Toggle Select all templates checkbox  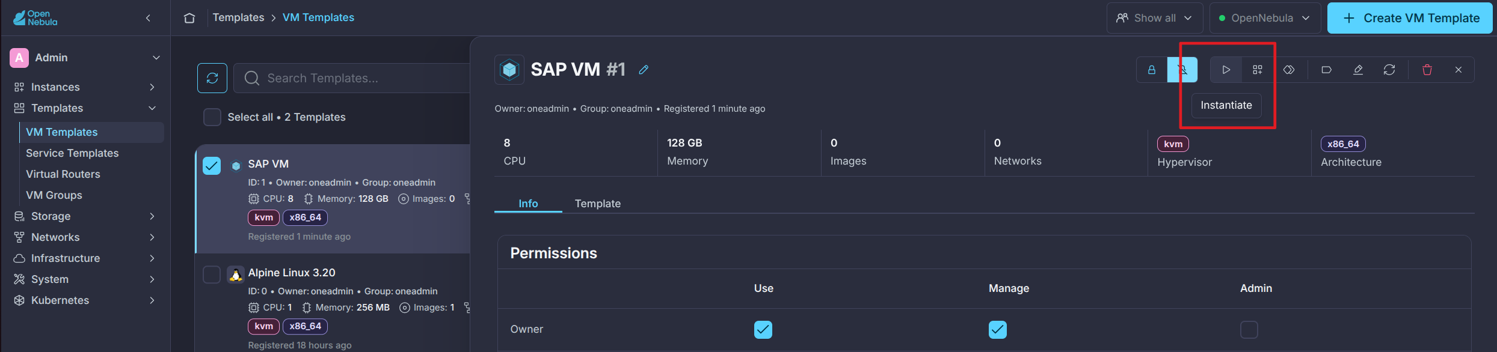click(212, 117)
